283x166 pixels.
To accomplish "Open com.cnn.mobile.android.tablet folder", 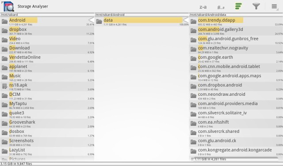I will coord(236,68).
